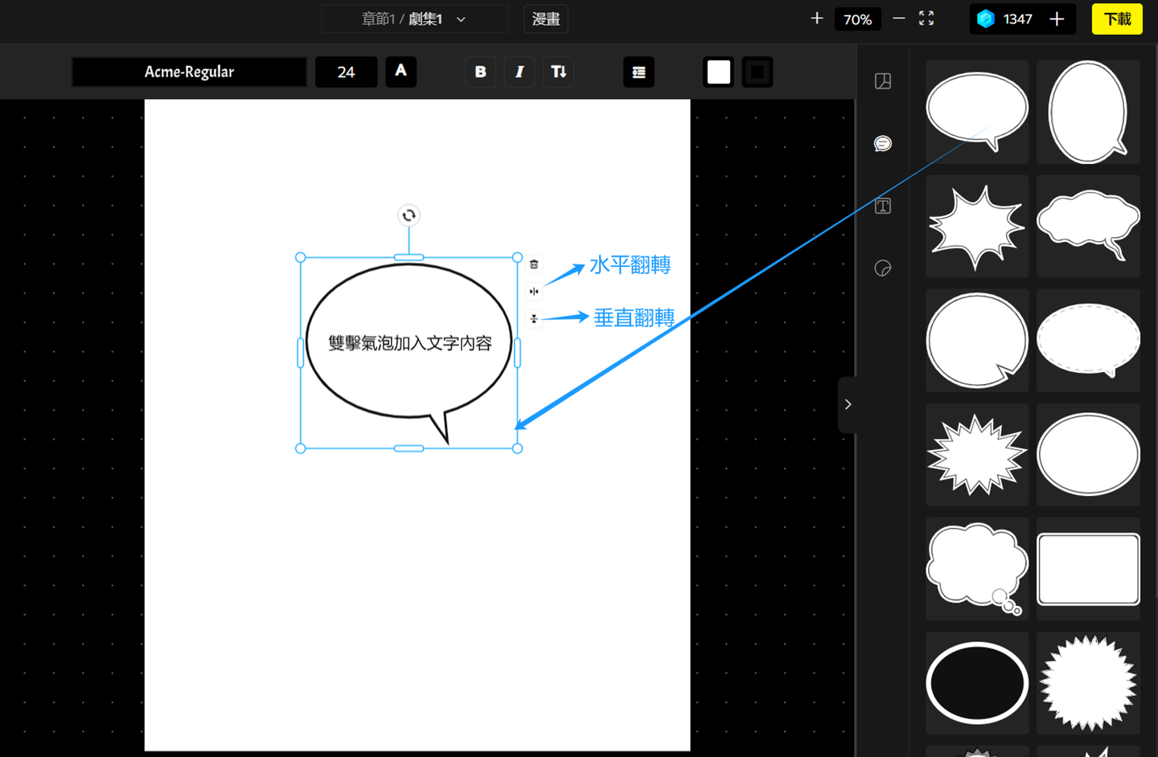Collapse the right side panel arrow

point(848,404)
